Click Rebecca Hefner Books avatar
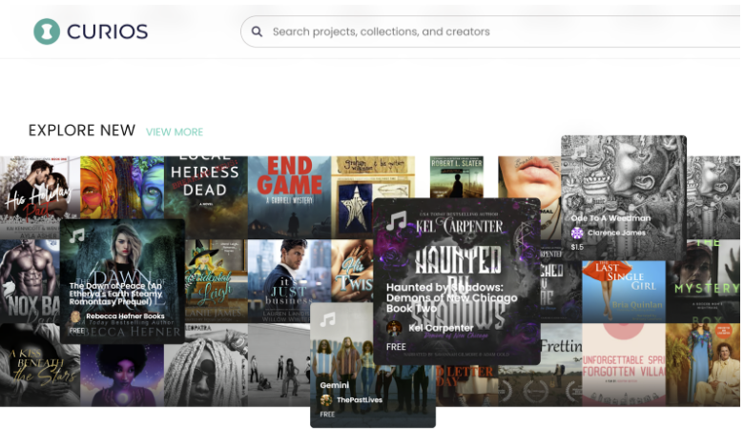Image resolution: width=744 pixels, height=448 pixels. pyautogui.click(x=75, y=316)
